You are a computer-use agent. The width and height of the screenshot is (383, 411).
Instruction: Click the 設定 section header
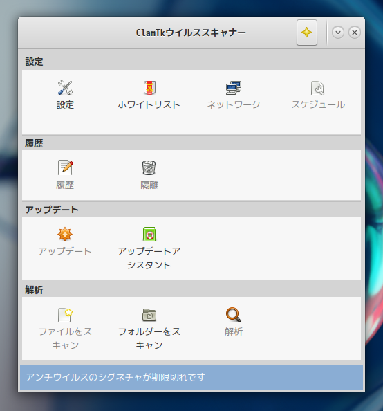[34, 62]
